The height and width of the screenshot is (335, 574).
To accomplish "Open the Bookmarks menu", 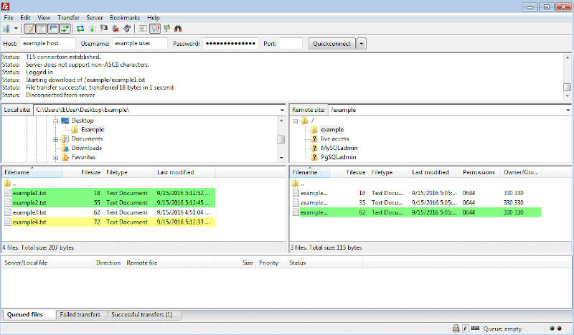I will coord(125,17).
